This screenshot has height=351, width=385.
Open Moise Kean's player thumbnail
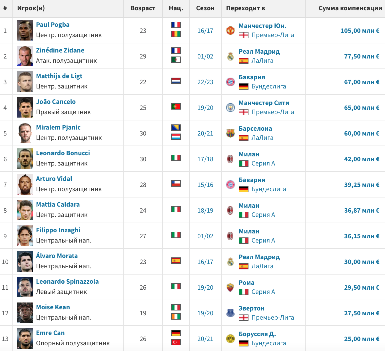click(x=25, y=313)
